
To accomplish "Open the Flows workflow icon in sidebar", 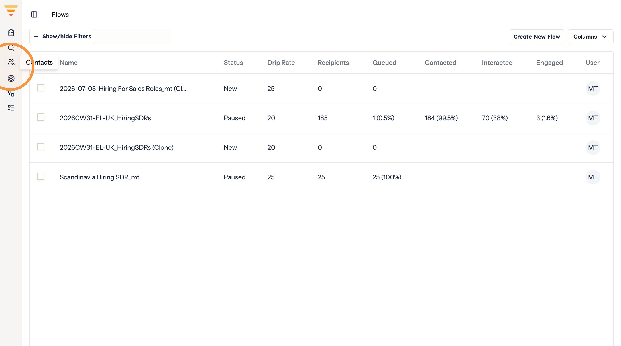I will [11, 93].
